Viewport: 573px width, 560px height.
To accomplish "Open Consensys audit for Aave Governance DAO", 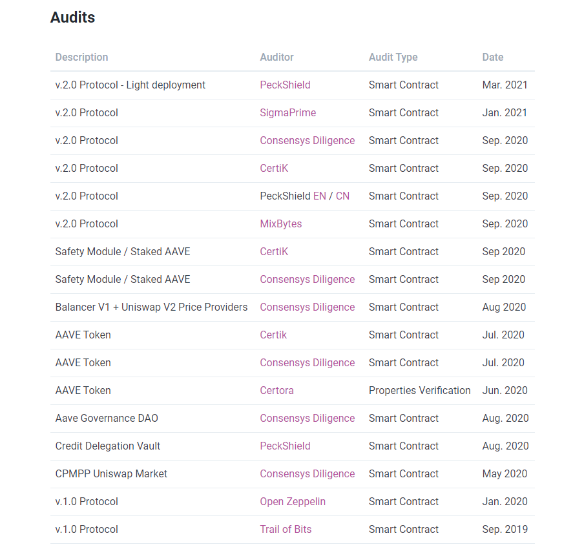I will tap(307, 418).
